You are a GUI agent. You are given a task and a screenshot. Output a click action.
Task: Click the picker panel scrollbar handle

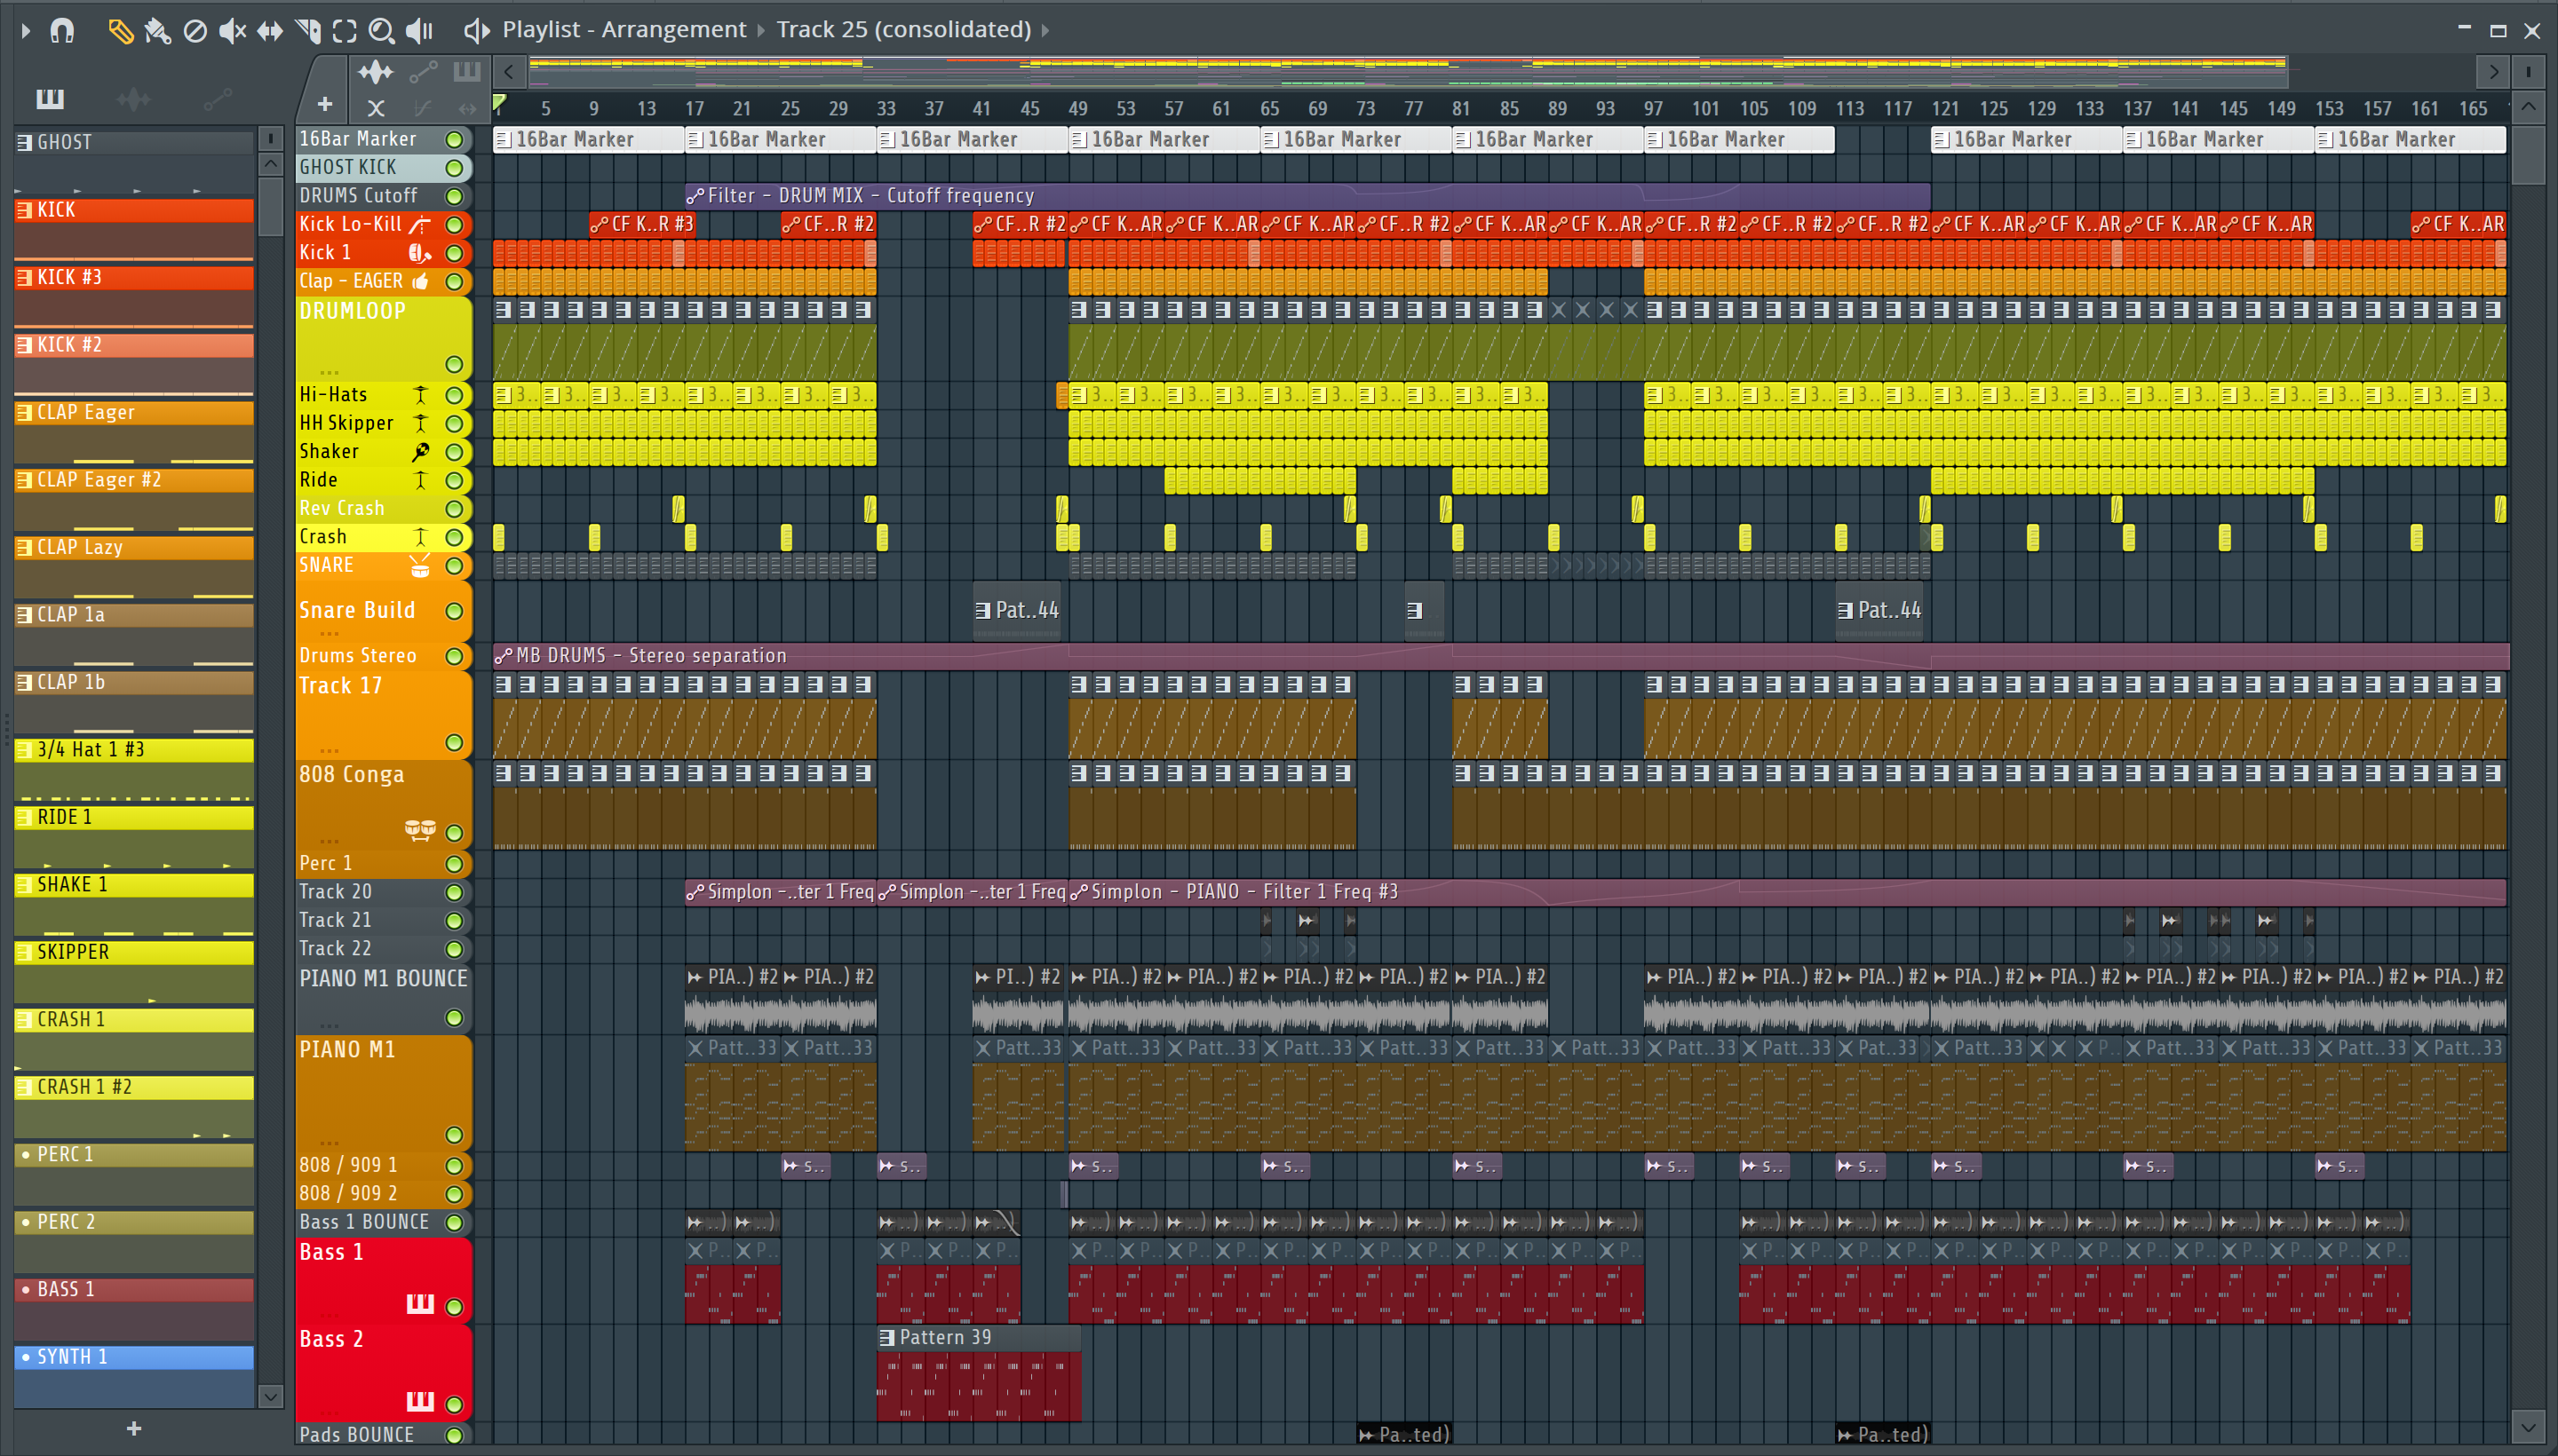pos(270,207)
